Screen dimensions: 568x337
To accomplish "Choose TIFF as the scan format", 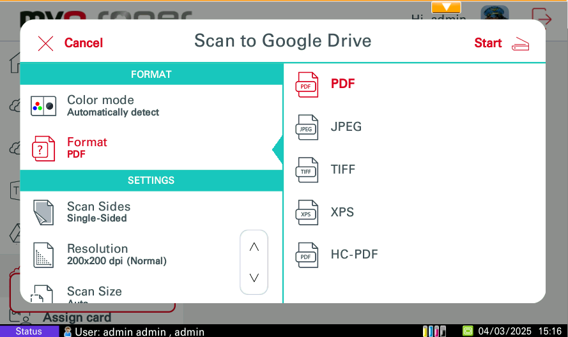I will pos(343,170).
